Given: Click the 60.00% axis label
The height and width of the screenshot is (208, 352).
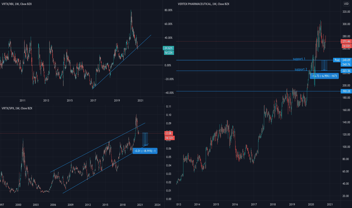Looking at the screenshot, I should [168, 24].
